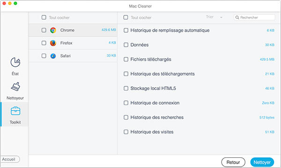Click the 46 KB size value
281x168 pixels.
click(270, 88)
